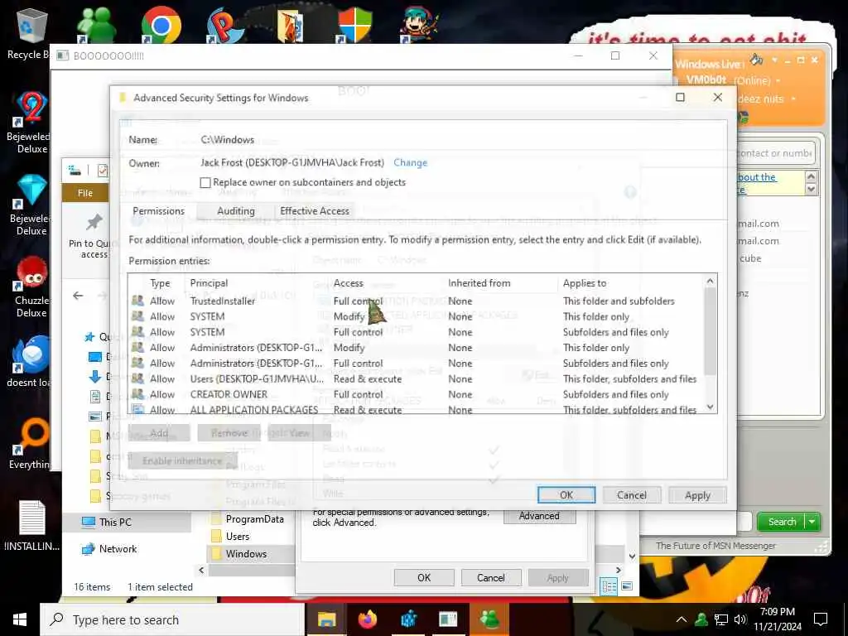848x636 pixels.
Task: Select ALL APPLICATION PACKAGES permission entry
Action: (417, 409)
